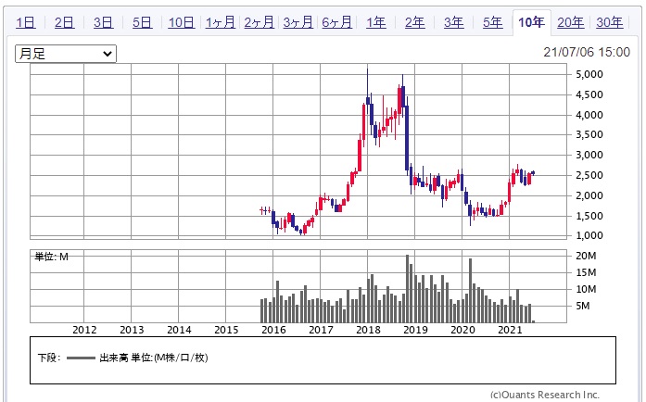The image size is (646, 402).
Task: Click the 1,500 price axis label
Action: pyautogui.click(x=589, y=216)
